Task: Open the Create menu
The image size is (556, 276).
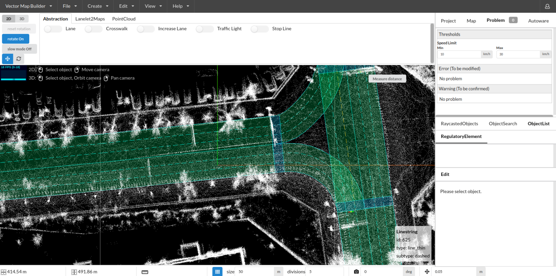Action: pos(97,6)
